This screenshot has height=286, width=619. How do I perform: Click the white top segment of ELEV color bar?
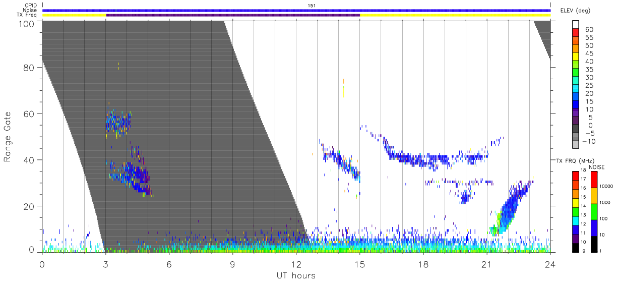[x=576, y=25]
